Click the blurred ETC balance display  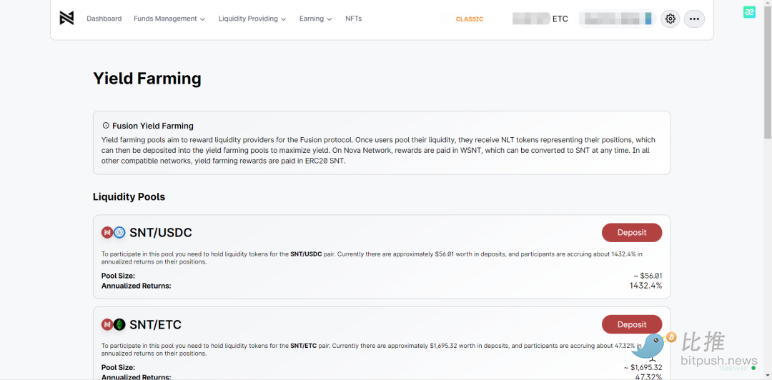pos(540,19)
